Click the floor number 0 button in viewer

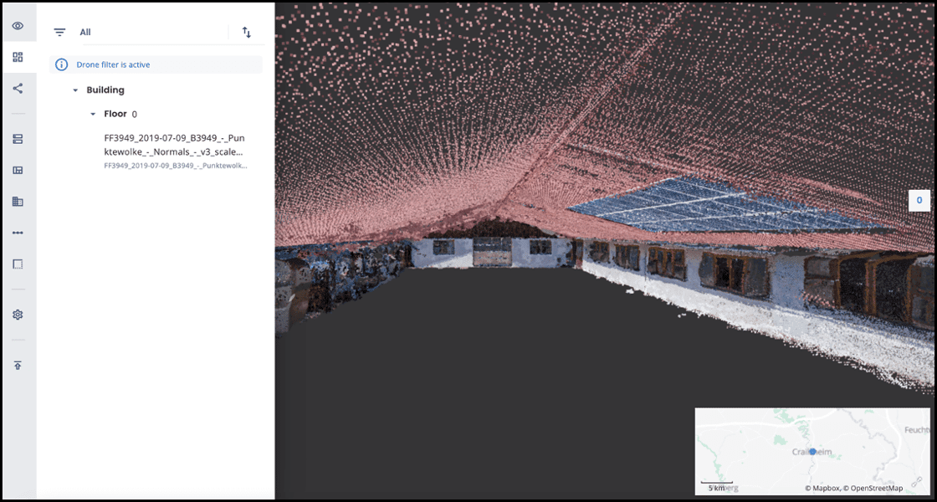(919, 200)
